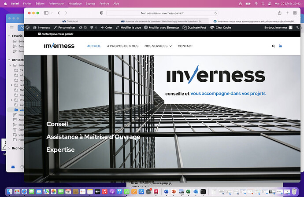The width and height of the screenshot is (304, 197).
Task: Click the inverness header logo
Action: 59,46
